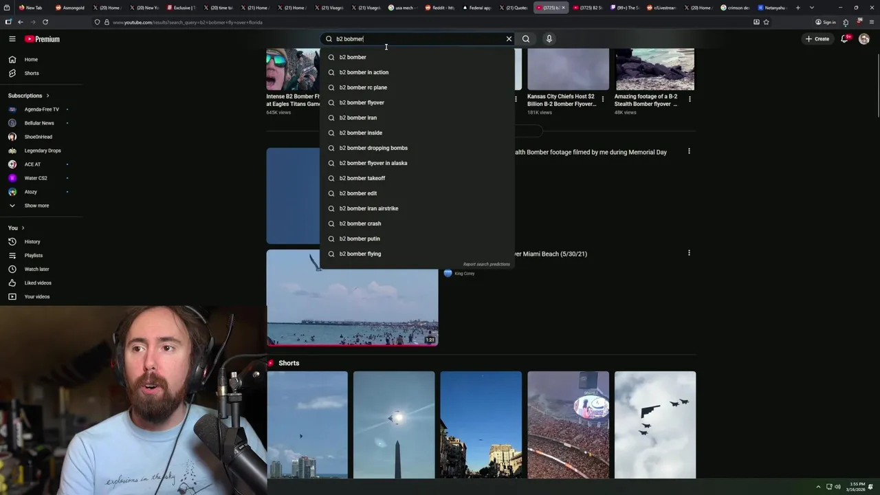Go to the YouTube Premium logo home
The width and height of the screenshot is (880, 495).
[42, 39]
